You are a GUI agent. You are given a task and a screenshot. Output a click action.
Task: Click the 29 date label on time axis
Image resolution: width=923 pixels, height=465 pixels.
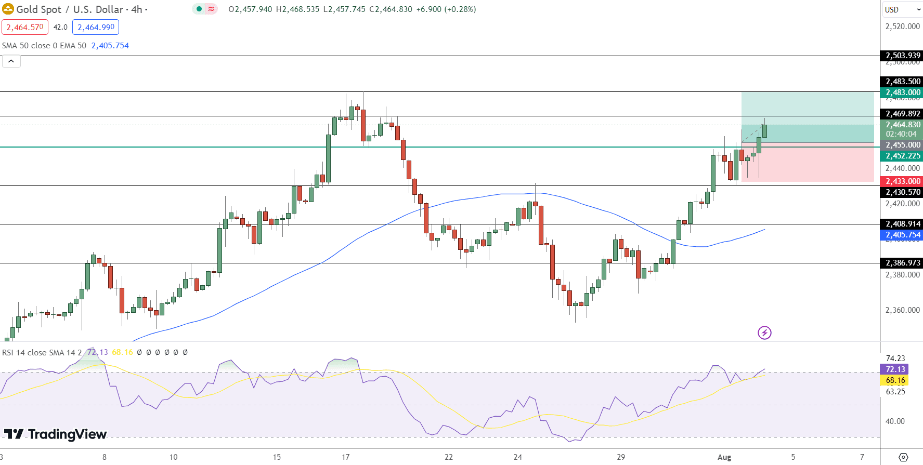[621, 457]
